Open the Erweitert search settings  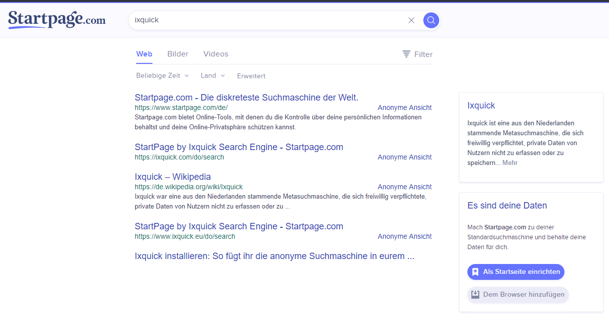(x=251, y=76)
